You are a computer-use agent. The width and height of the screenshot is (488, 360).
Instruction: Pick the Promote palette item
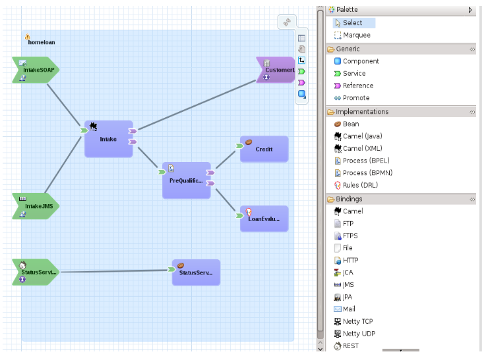[x=351, y=98]
